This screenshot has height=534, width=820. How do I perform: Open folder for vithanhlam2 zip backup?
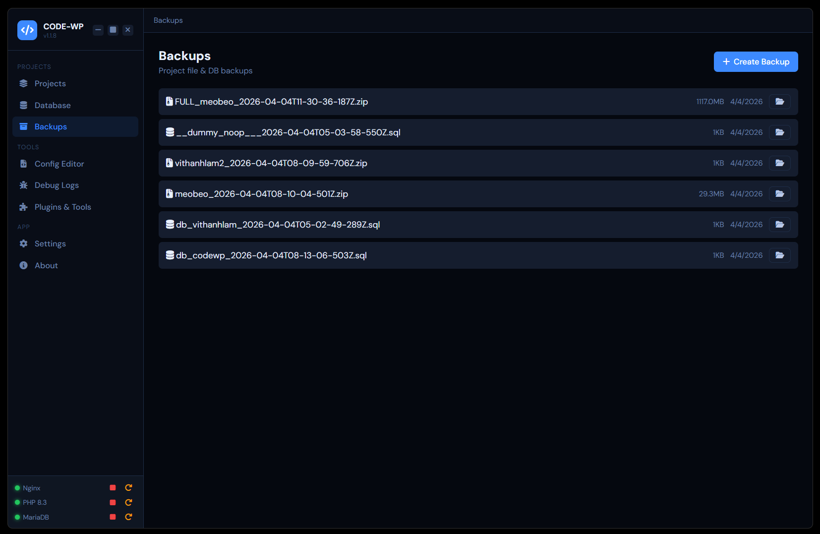pos(779,163)
